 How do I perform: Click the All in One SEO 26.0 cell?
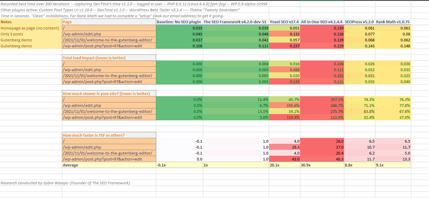click(x=322, y=141)
